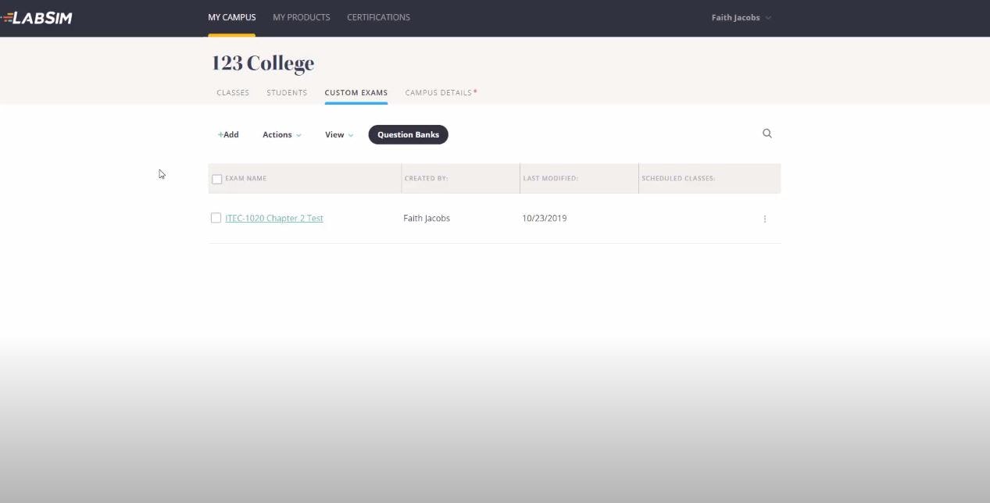Switch to the CLASSES tab

pos(232,92)
